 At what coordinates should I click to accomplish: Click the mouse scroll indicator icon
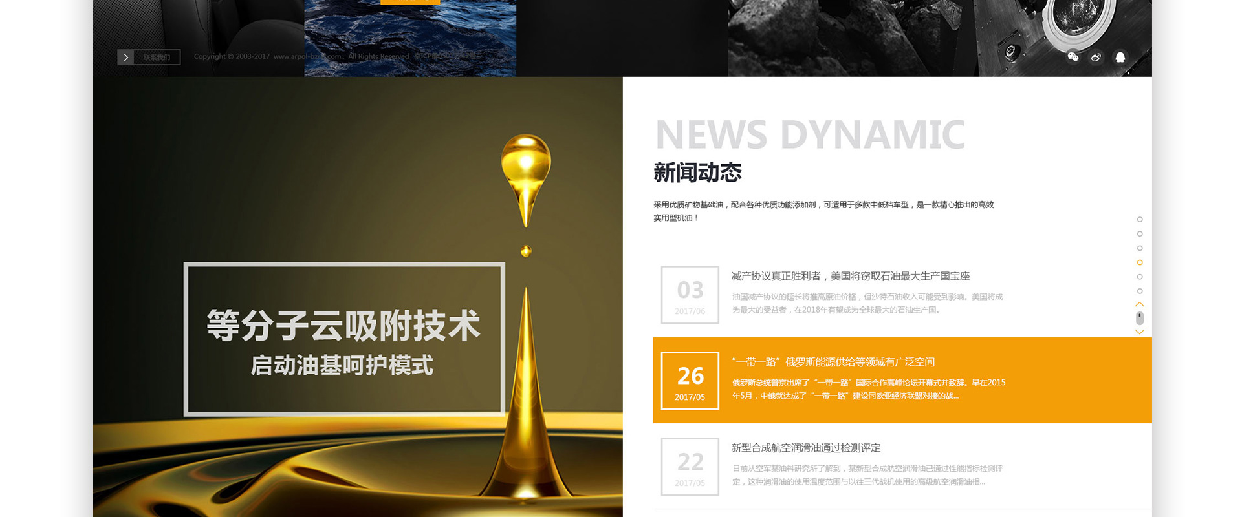[x=1139, y=318]
